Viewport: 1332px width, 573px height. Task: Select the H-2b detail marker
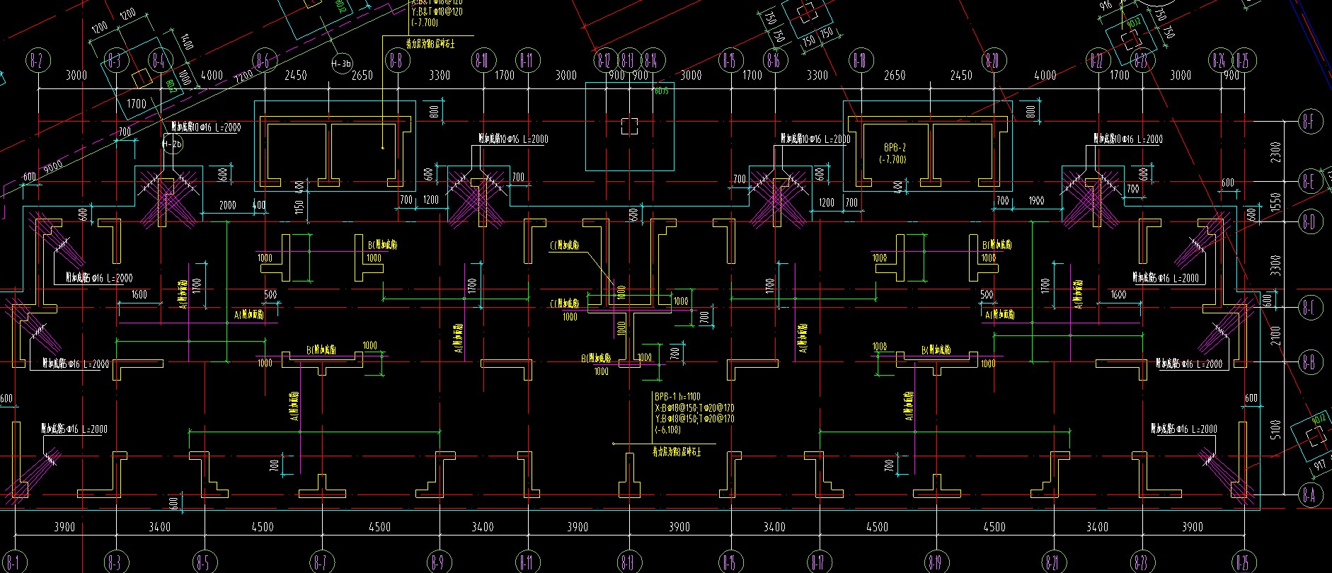coord(173,144)
